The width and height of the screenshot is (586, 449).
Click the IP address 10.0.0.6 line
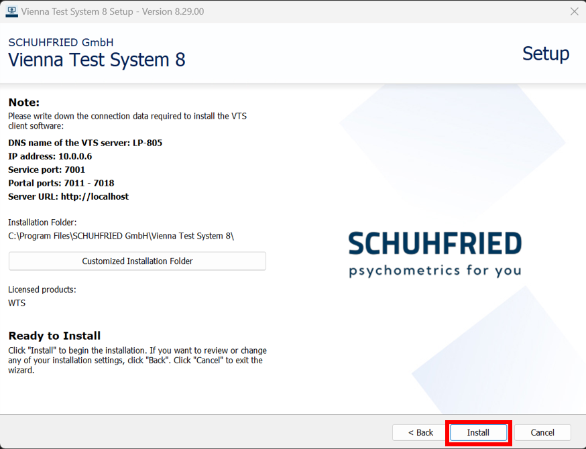point(50,156)
